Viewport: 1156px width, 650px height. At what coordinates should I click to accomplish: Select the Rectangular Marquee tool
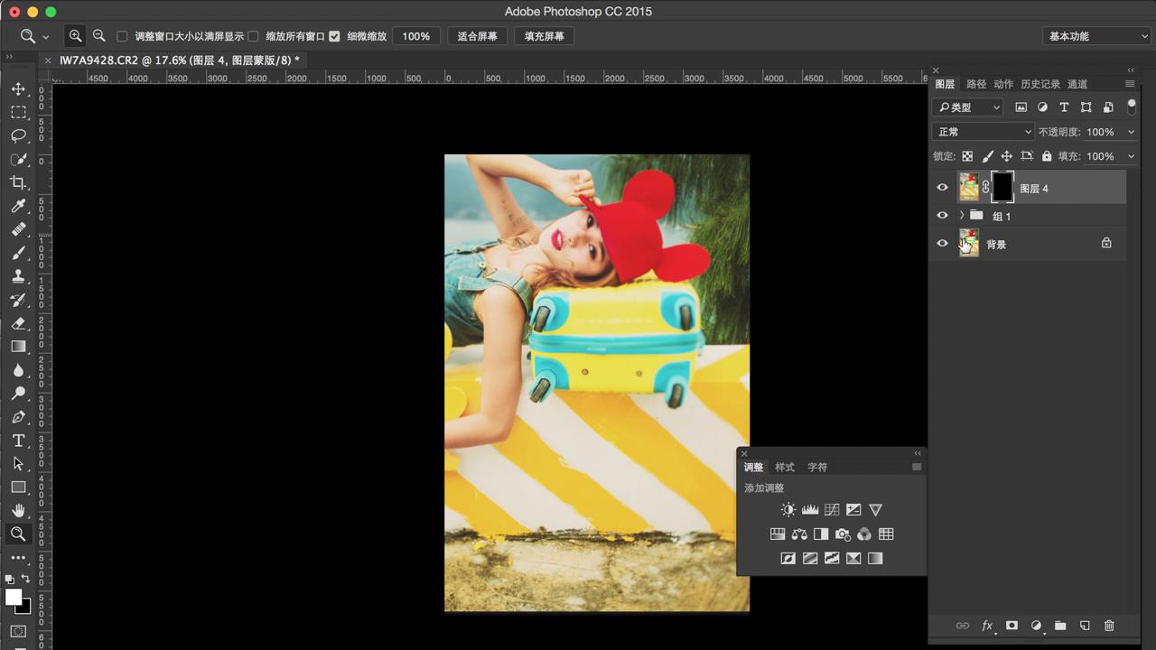point(18,112)
